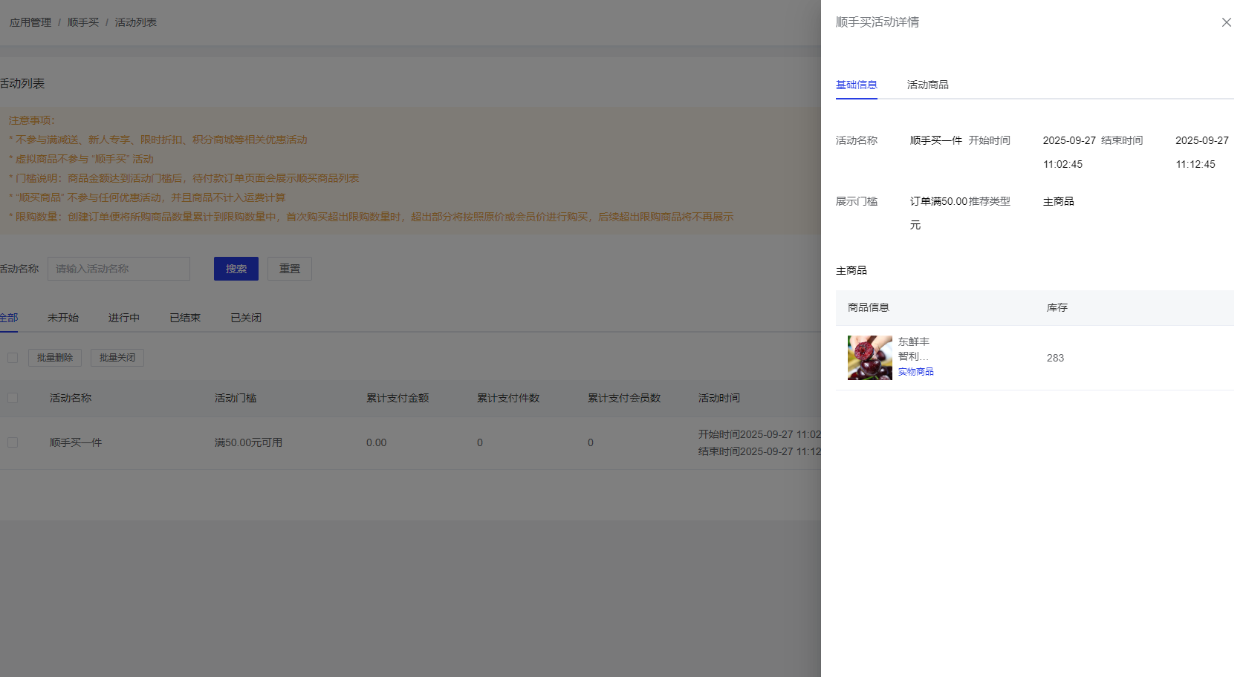This screenshot has height=677, width=1249.
Task: Focus the 请输入活动名称 input field
Action: coord(119,269)
